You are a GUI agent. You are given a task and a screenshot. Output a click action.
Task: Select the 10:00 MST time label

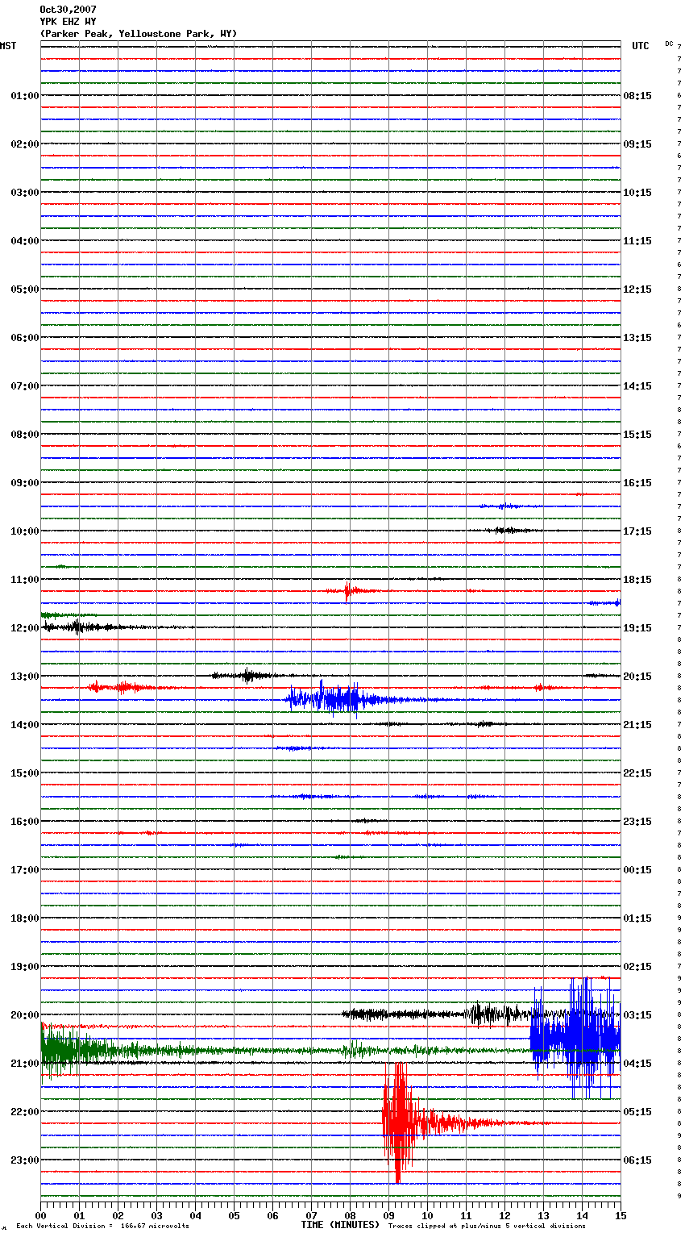25,531
